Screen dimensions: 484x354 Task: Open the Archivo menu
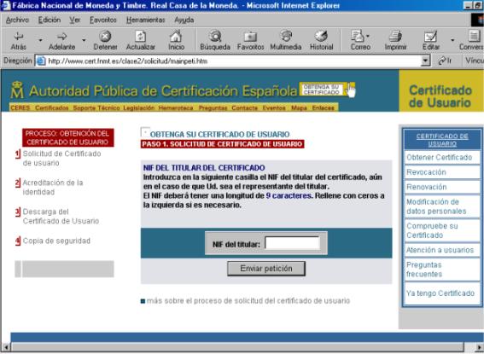(x=17, y=20)
